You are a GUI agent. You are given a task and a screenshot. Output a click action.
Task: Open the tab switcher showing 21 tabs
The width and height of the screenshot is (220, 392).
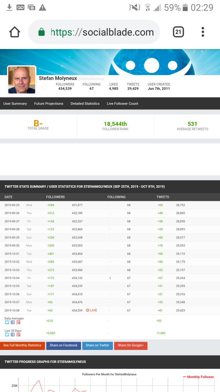178,32
